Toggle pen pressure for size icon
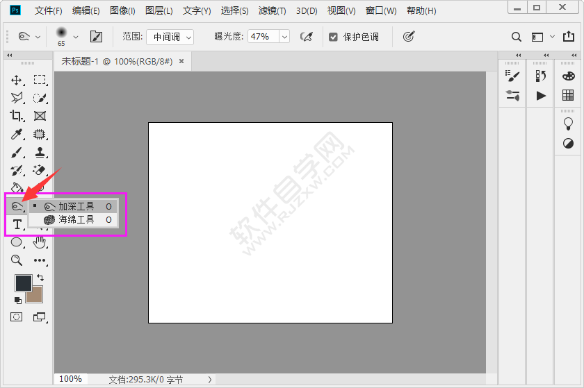 point(409,37)
